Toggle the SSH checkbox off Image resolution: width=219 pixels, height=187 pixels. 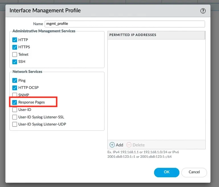(x=15, y=62)
